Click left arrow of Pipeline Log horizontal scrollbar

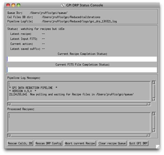pyautogui.click(x=9, y=104)
